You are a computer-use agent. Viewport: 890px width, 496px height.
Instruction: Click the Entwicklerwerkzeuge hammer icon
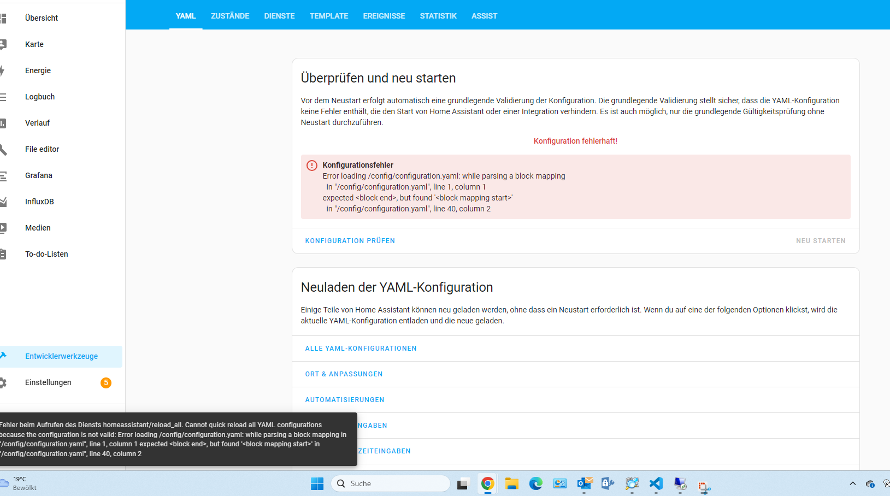3,356
